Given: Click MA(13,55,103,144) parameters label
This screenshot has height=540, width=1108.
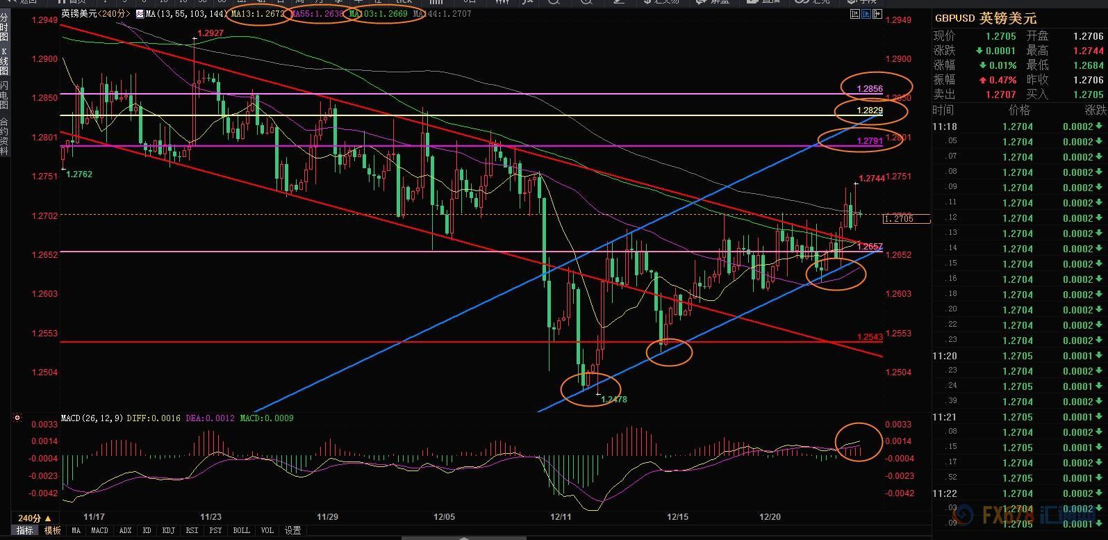Looking at the screenshot, I should [186, 13].
